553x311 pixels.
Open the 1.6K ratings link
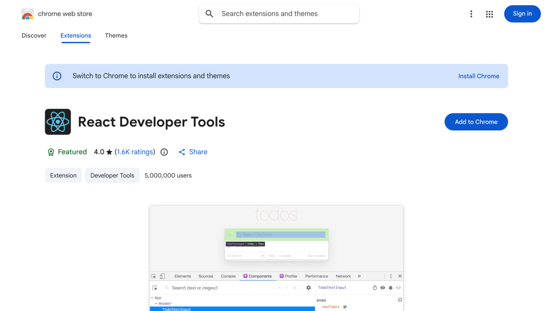point(135,152)
